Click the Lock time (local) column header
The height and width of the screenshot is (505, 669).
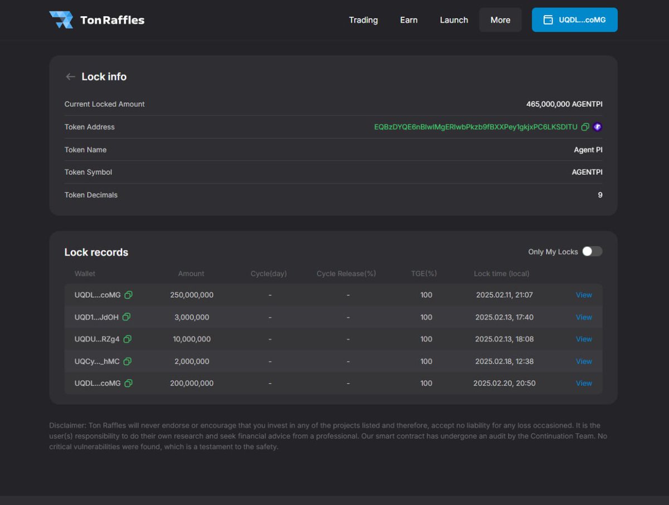point(502,274)
